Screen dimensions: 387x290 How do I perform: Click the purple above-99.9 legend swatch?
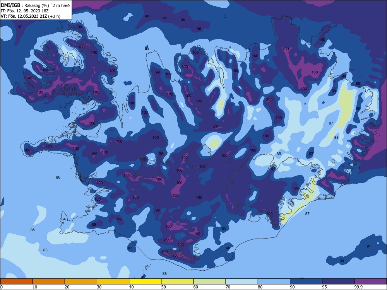370,281
